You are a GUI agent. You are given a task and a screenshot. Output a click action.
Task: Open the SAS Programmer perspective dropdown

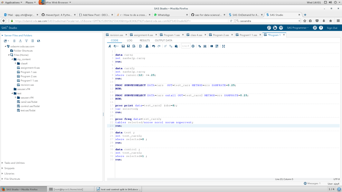click(x=297, y=28)
